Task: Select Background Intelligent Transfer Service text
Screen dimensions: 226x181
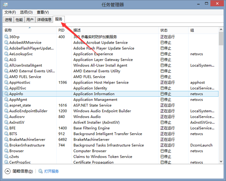Action: tap(108, 134)
